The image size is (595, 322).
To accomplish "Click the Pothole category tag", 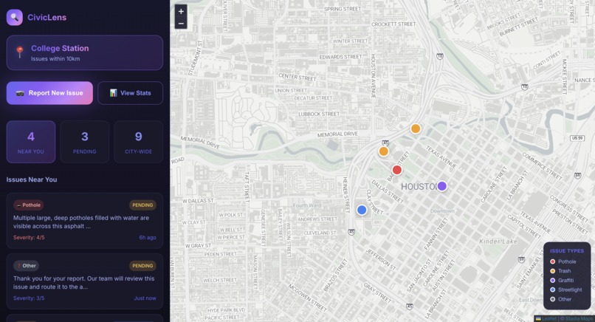I will tap(29, 205).
